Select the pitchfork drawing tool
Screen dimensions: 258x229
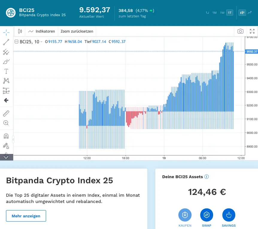[x=6, y=52]
